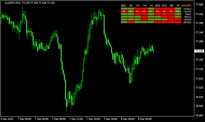Select the D1 timeframe column header
This screenshot has height=122, width=205.
pos(138,6)
